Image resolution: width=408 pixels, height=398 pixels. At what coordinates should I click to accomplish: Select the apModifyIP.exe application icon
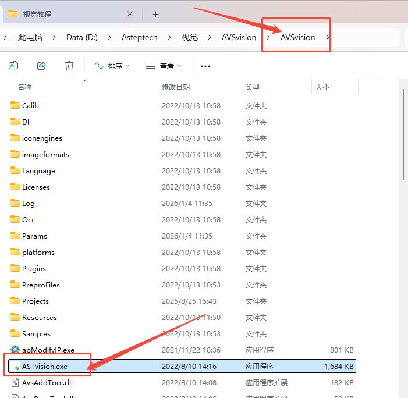pyautogui.click(x=16, y=350)
